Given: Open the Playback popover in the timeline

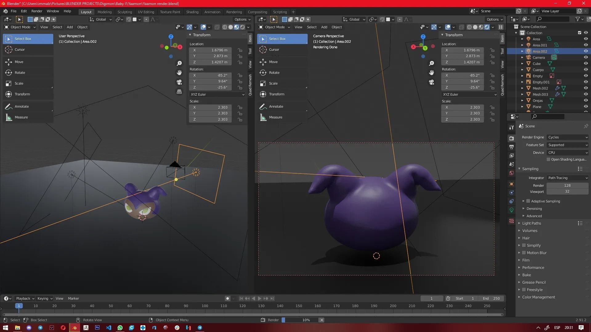Looking at the screenshot, I should click(25, 298).
